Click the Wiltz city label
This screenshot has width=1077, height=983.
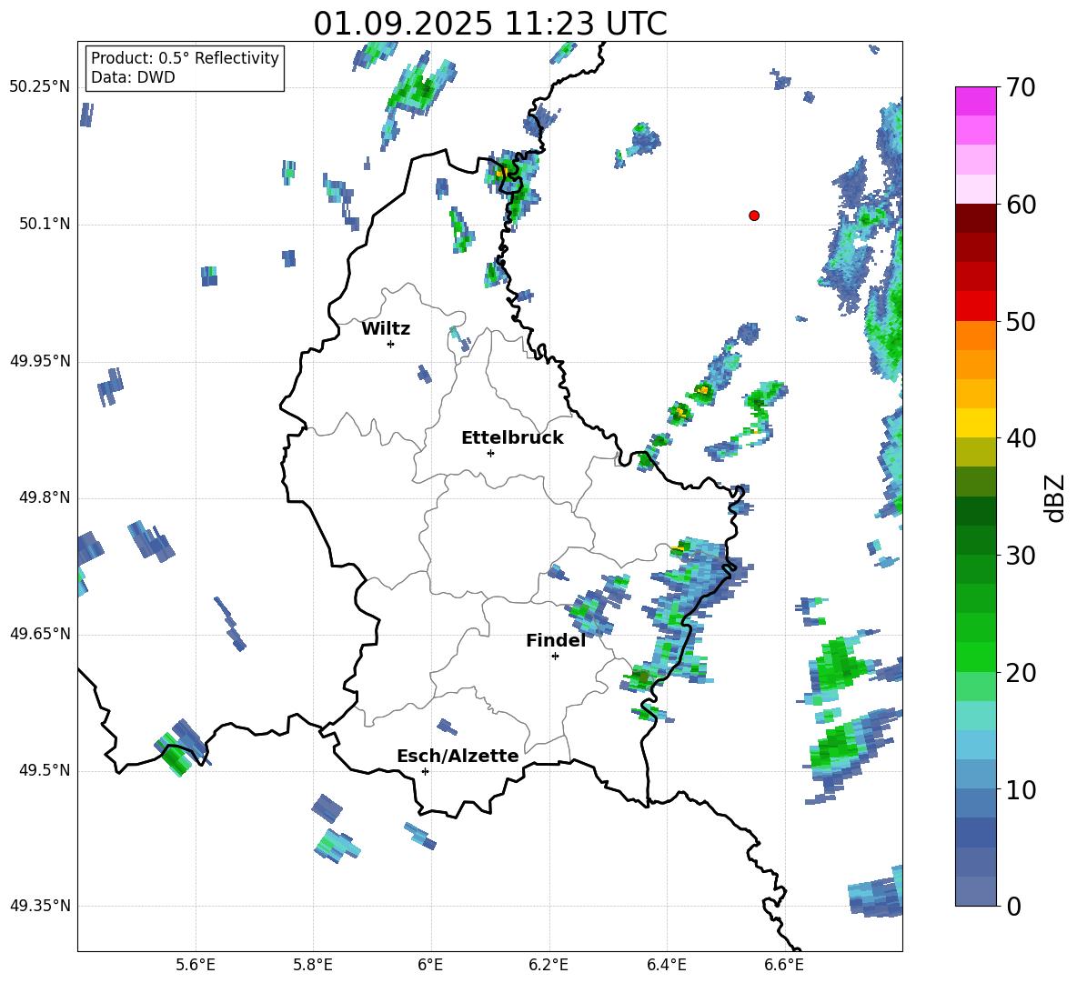(x=386, y=329)
